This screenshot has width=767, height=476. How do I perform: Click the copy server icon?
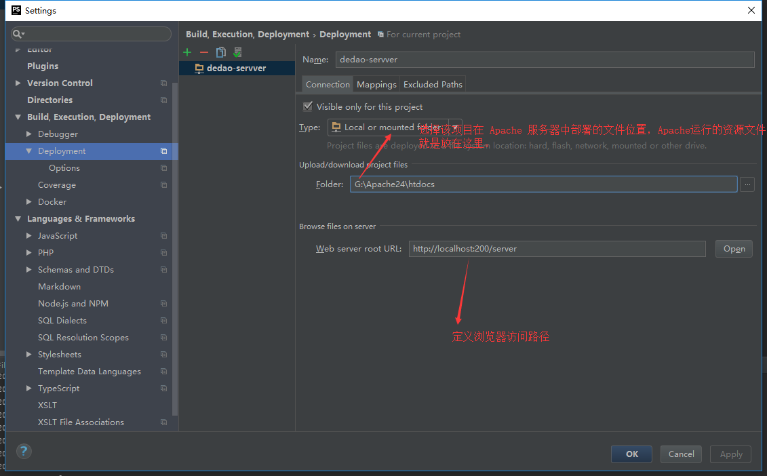pos(220,52)
